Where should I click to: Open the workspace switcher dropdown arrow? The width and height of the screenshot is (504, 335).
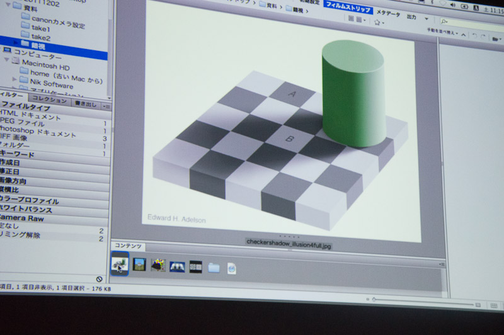click(427, 19)
